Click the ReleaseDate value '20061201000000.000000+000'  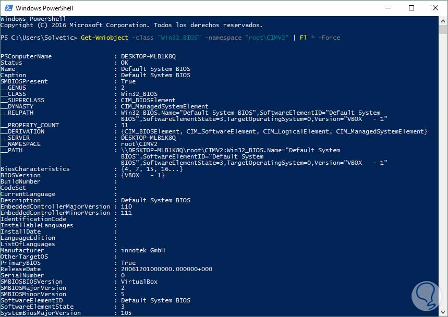166,269
